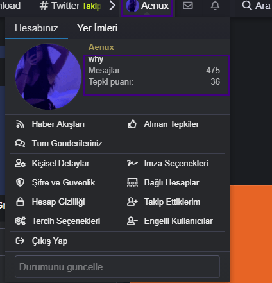Screen dimensions: 272x283
Task: Open Şifre ve Güvenlik settings
Action: (64, 183)
